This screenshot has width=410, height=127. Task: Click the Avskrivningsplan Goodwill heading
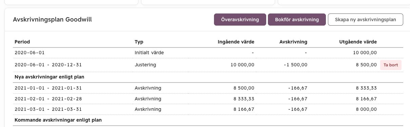click(x=52, y=20)
